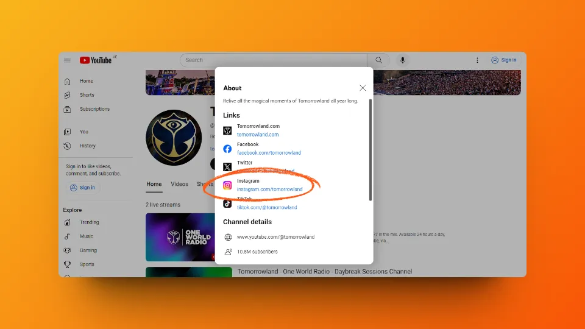Click the globe icon in Channel details
Image resolution: width=585 pixels, height=329 pixels.
pyautogui.click(x=228, y=237)
